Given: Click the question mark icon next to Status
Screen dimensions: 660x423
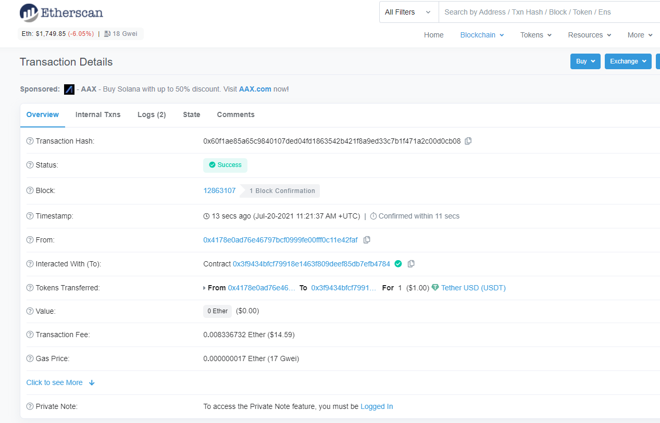Looking at the screenshot, I should pos(30,165).
